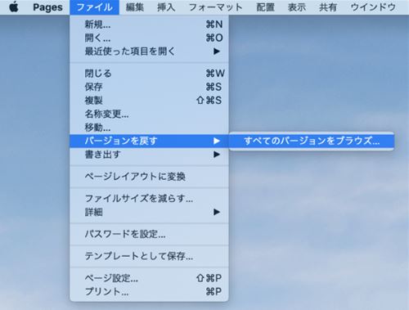Image resolution: width=409 pixels, height=310 pixels.
Task: Expand 最近使った項目を開く submenu
Action: [x=149, y=52]
